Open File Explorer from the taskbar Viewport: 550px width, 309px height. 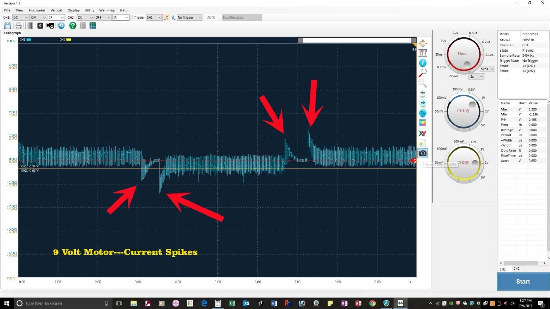(x=134, y=303)
